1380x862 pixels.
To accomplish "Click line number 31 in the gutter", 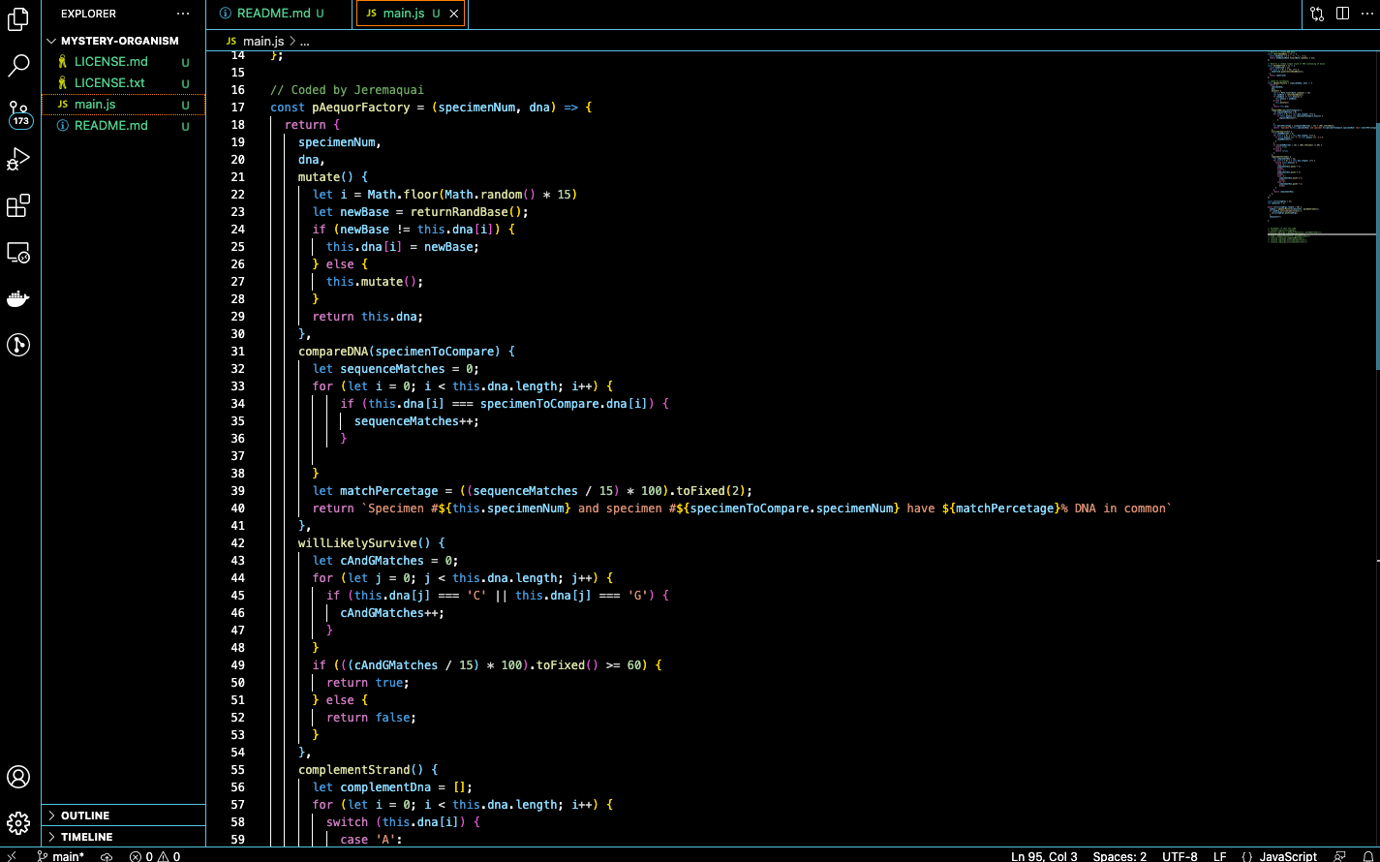I will 238,352.
